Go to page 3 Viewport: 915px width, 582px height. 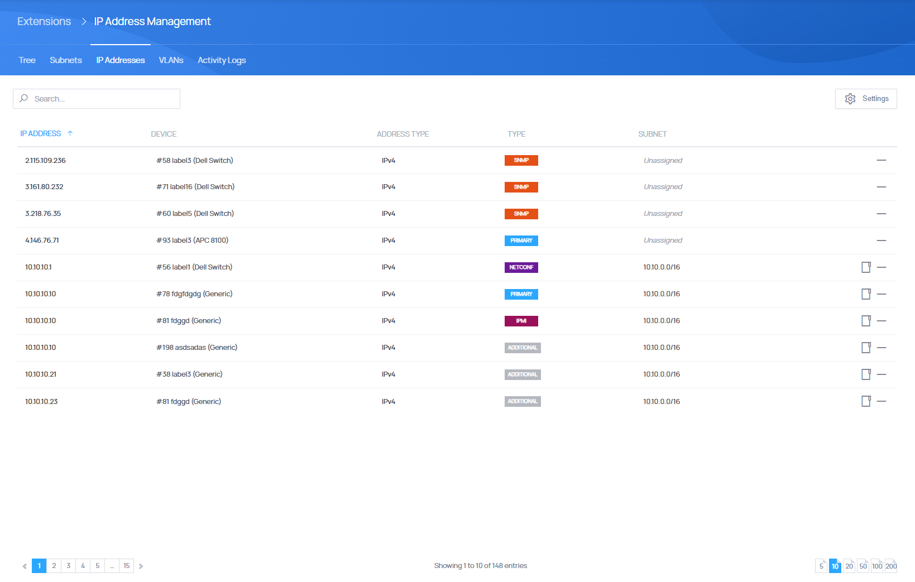(x=69, y=566)
